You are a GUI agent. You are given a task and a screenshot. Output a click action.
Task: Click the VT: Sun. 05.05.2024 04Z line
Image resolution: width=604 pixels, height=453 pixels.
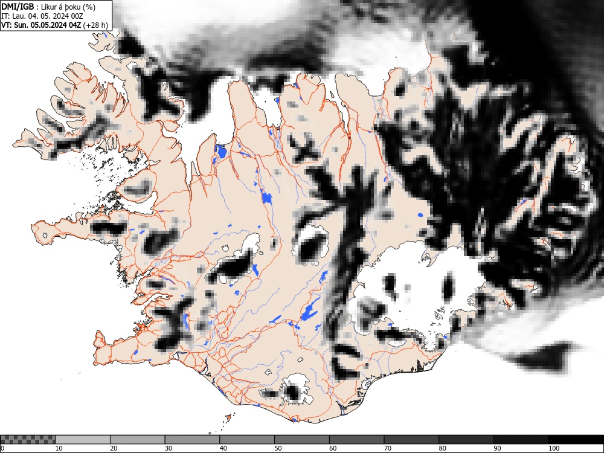point(41,25)
